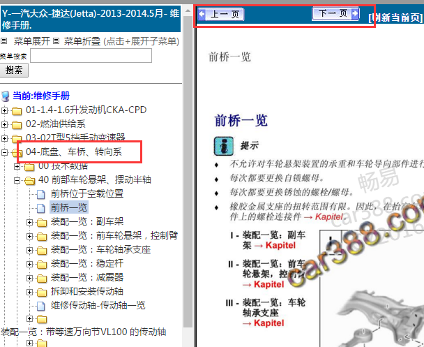Click folder icon of 装配一览：减震器
The height and width of the screenshot is (347, 424).
(42, 279)
